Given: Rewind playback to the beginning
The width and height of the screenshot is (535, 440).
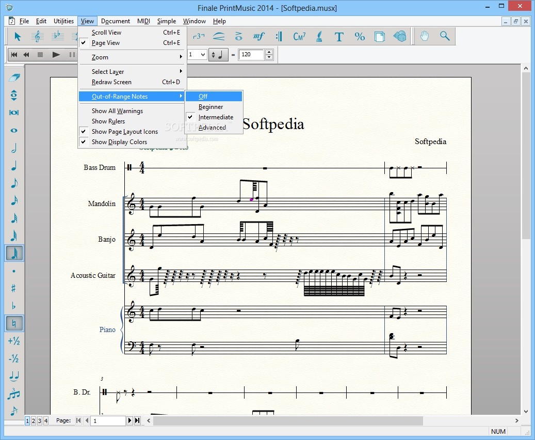Looking at the screenshot, I should pos(14,55).
